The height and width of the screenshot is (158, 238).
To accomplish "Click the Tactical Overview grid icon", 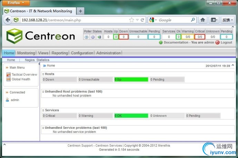I will click(9, 75).
